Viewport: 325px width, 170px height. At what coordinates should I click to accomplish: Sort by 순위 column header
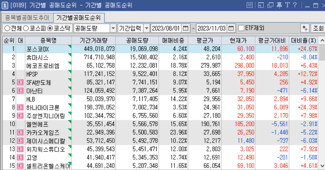(9, 40)
